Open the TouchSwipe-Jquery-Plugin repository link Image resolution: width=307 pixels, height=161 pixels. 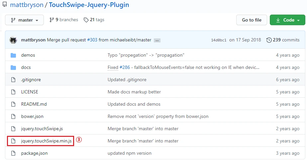89,5
